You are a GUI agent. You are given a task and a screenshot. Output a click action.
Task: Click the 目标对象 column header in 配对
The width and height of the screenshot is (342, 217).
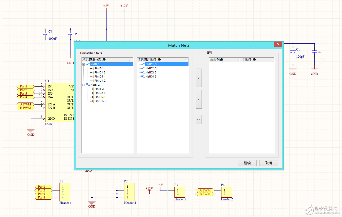point(257,60)
